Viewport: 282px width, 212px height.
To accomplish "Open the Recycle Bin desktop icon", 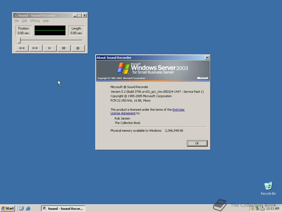I will click(x=268, y=188).
